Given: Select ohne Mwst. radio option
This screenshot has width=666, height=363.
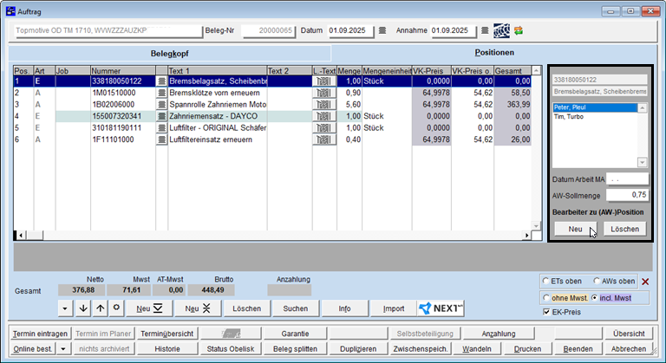Looking at the screenshot, I should (x=546, y=298).
